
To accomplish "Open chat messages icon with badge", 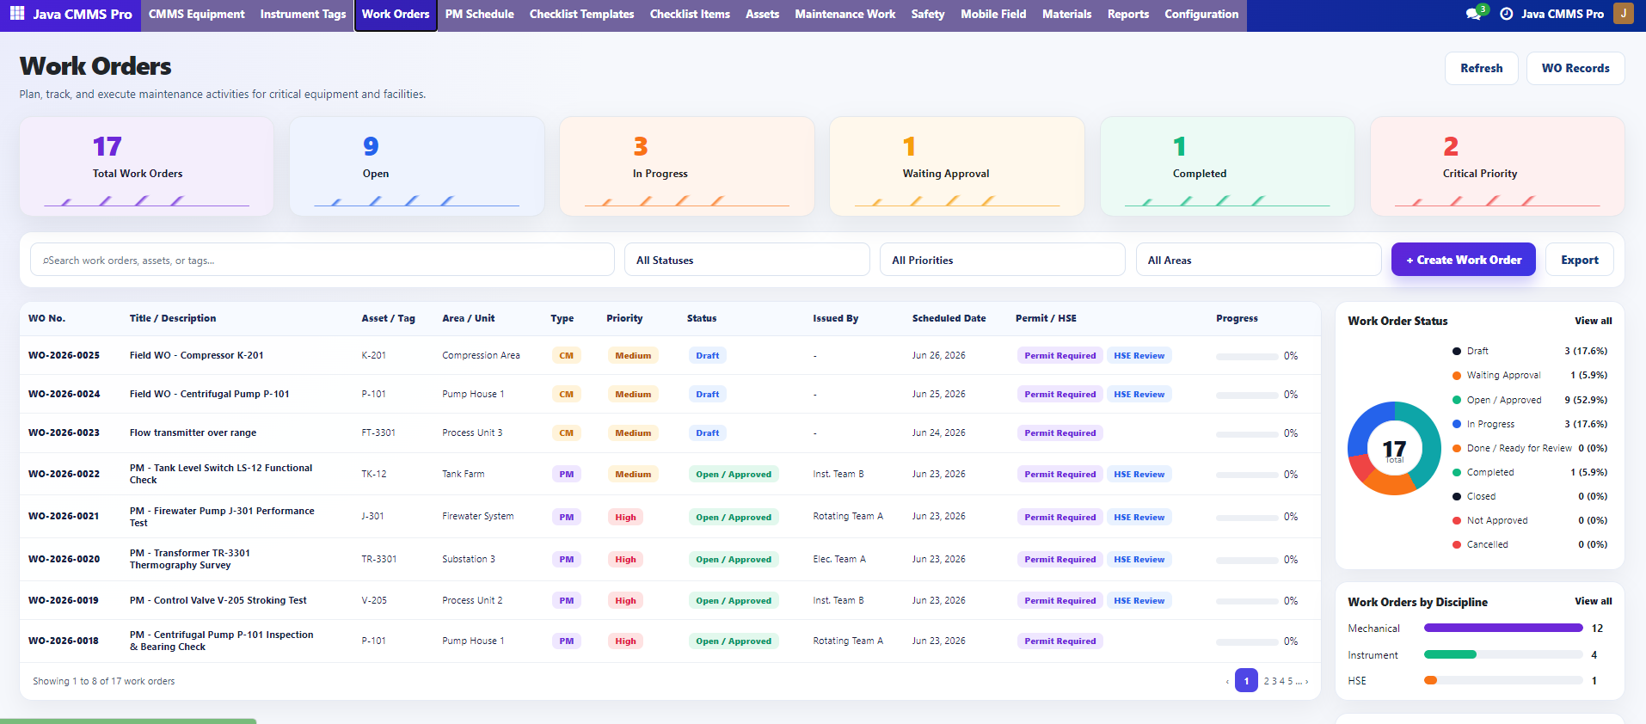I will coord(1474,14).
